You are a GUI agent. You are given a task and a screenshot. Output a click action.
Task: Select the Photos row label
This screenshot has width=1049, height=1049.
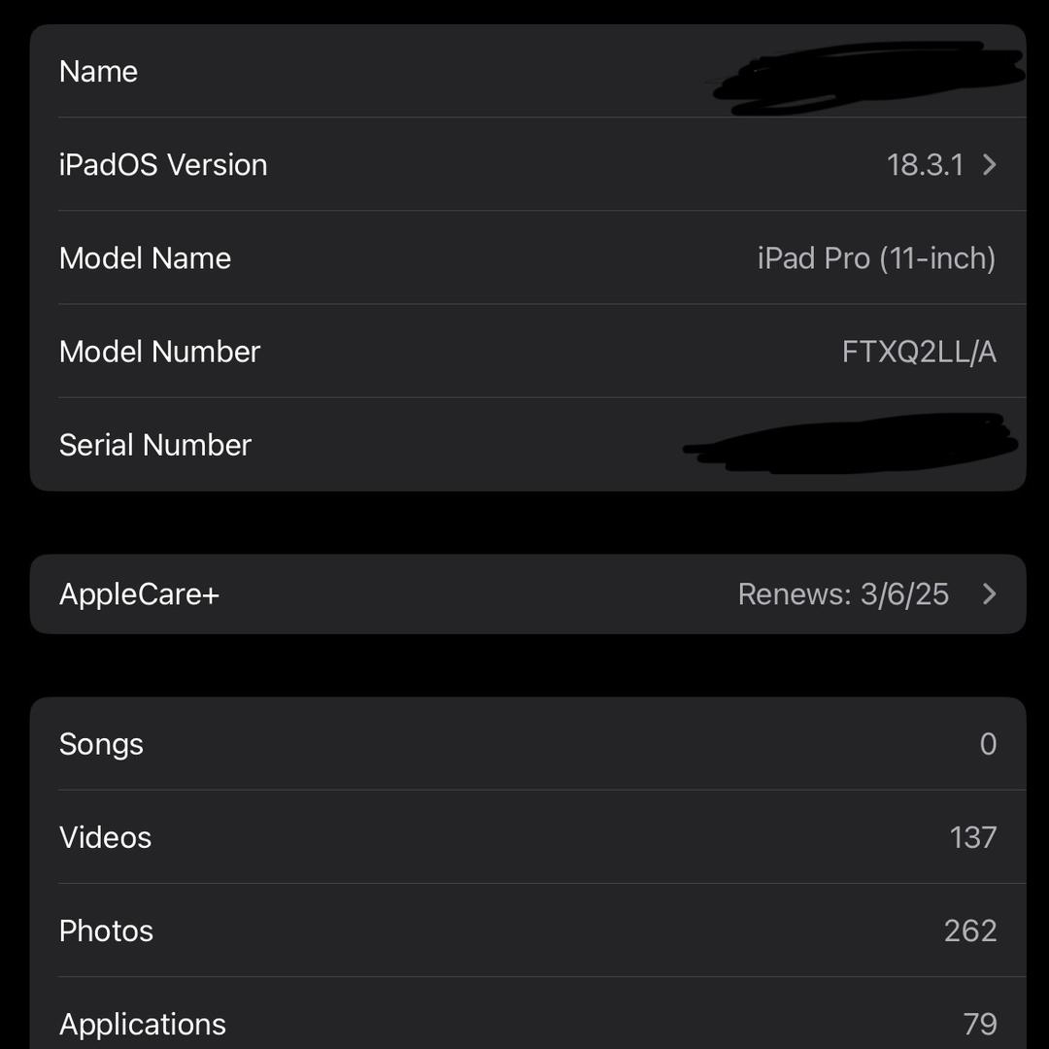point(106,931)
